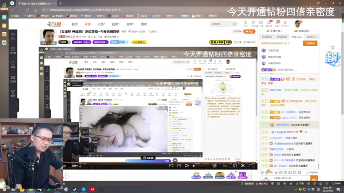Viewport: 344px width, 193px height.
Task: Open a new browser tab
Action: [60, 3]
